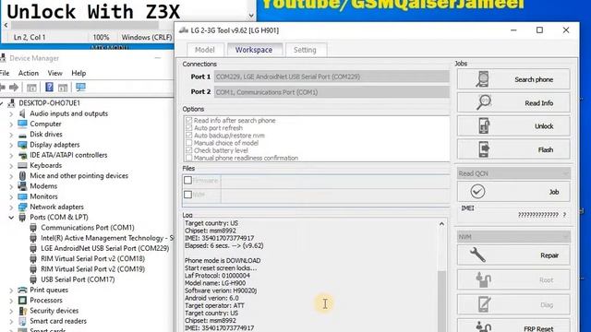Expand the Monitors tree node

coord(11,196)
